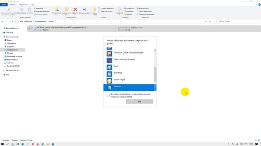This screenshot has width=261, height=146.
Task: Click the up arrow of the app list scrollbar
Action: pyautogui.click(x=155, y=50)
